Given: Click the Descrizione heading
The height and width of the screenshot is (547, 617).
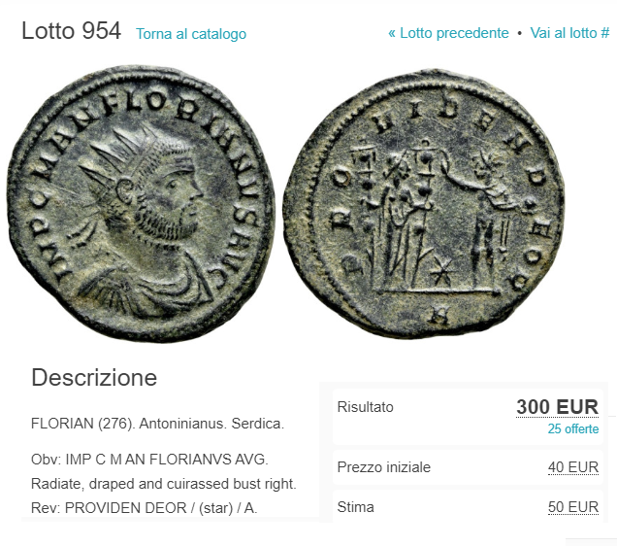Looking at the screenshot, I should pos(94,378).
